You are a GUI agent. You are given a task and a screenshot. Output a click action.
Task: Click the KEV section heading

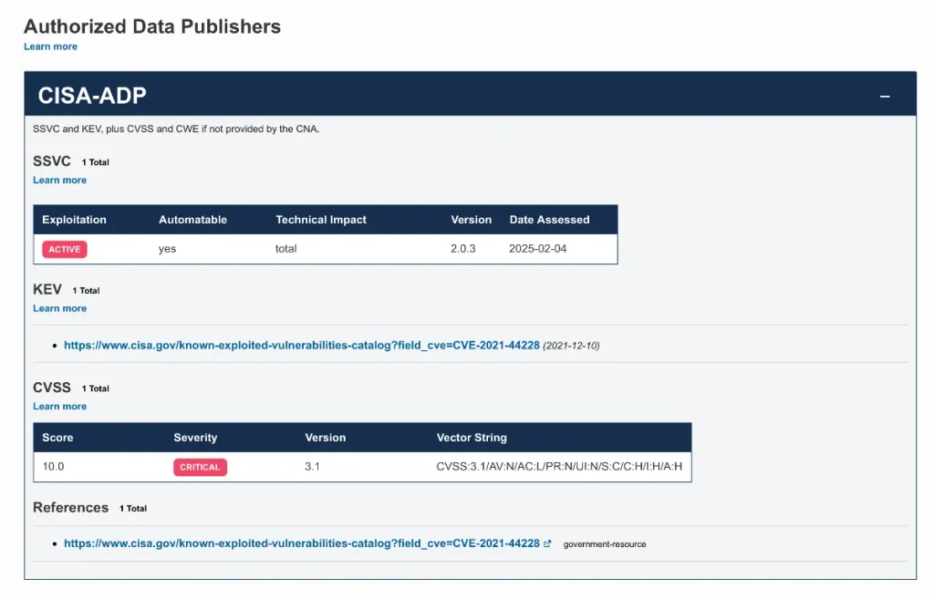pos(47,289)
